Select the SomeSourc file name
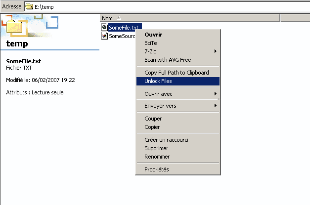Image resolution: width=310 pixels, height=205 pixels. click(x=122, y=36)
